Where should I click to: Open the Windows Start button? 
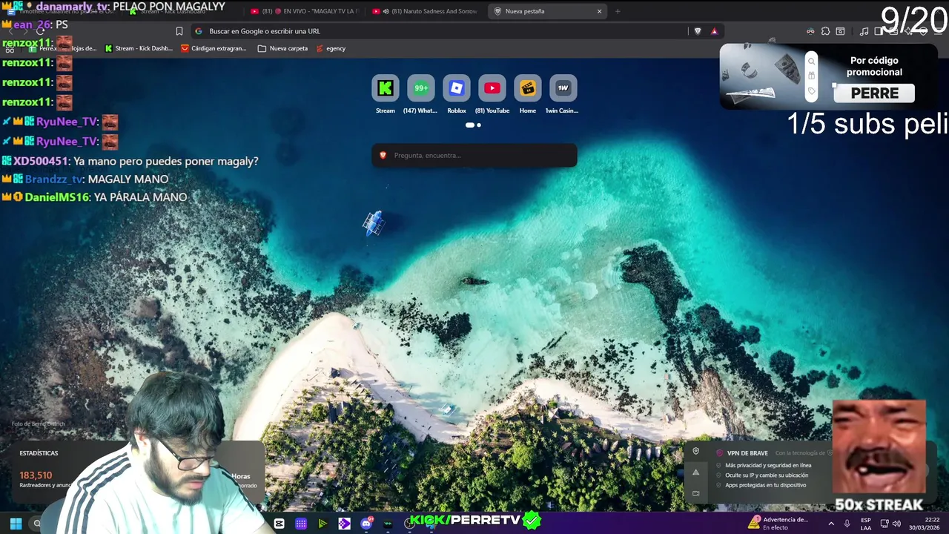click(x=16, y=524)
